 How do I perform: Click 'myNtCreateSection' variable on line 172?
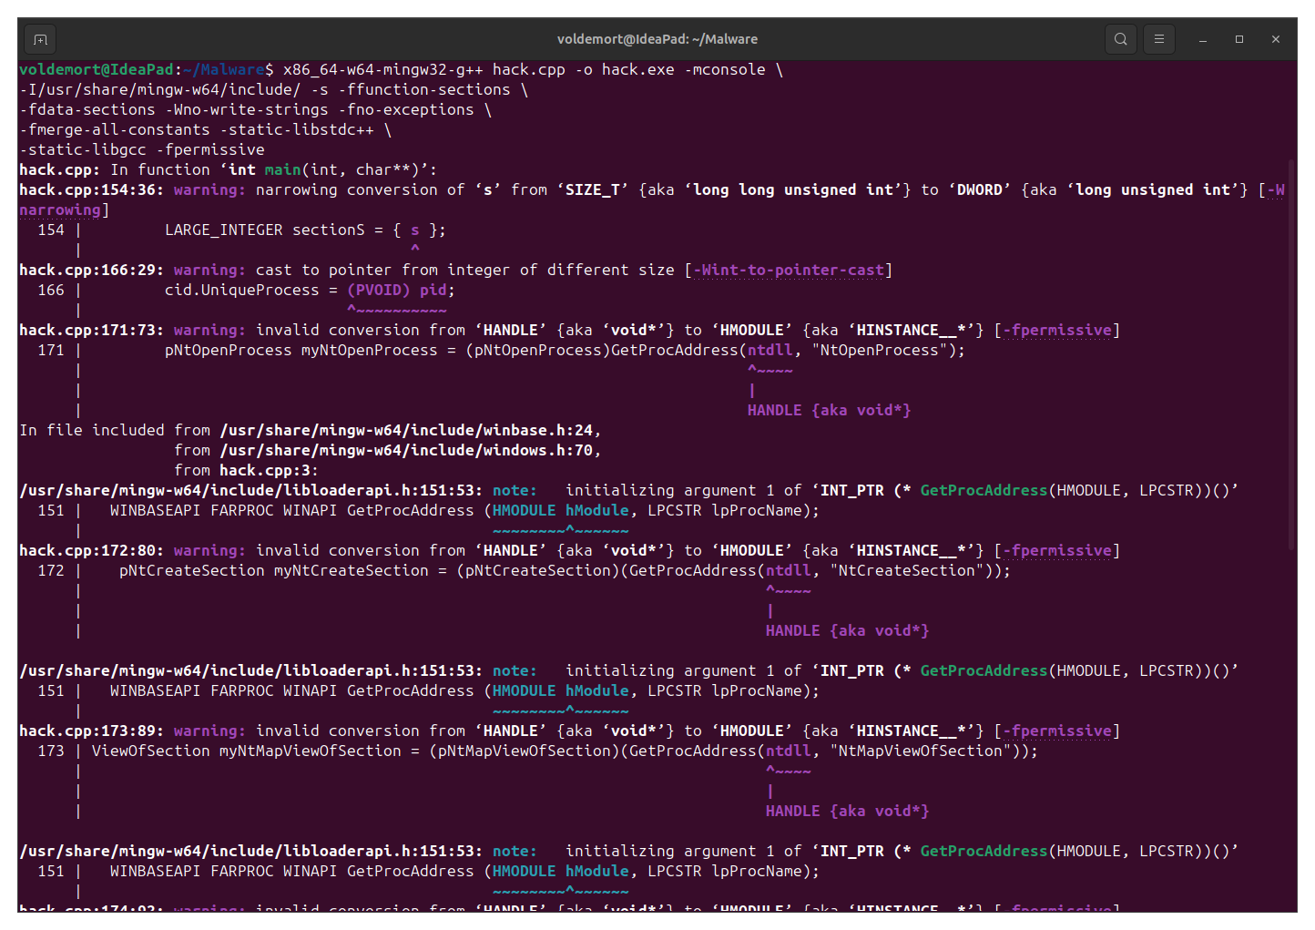click(352, 571)
